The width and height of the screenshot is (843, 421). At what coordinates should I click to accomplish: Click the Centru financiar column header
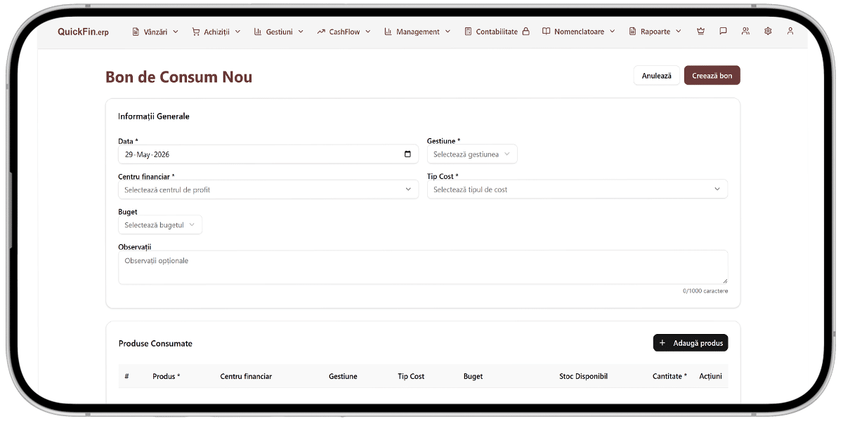tap(246, 376)
